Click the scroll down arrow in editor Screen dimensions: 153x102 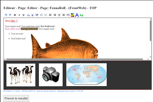pos(150,57)
